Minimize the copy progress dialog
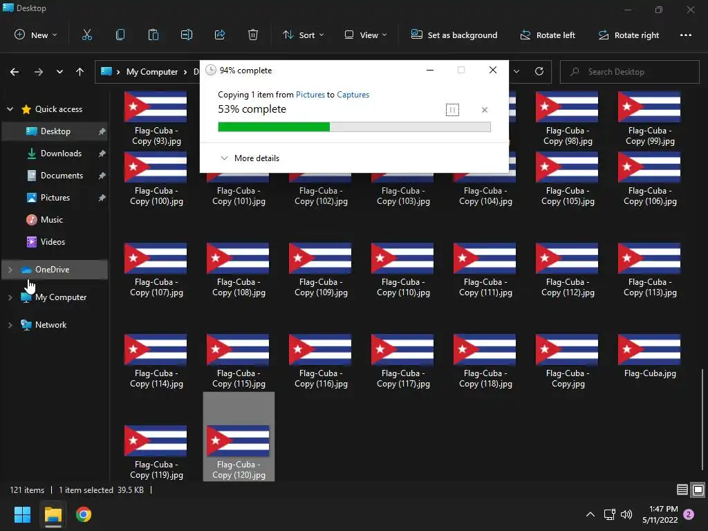The height and width of the screenshot is (531, 708). pos(430,70)
